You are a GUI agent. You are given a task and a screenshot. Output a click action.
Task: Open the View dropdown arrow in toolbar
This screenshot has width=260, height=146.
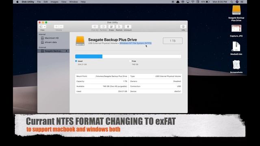click(x=45, y=27)
